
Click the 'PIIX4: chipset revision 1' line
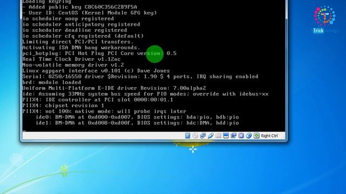coord(63,106)
